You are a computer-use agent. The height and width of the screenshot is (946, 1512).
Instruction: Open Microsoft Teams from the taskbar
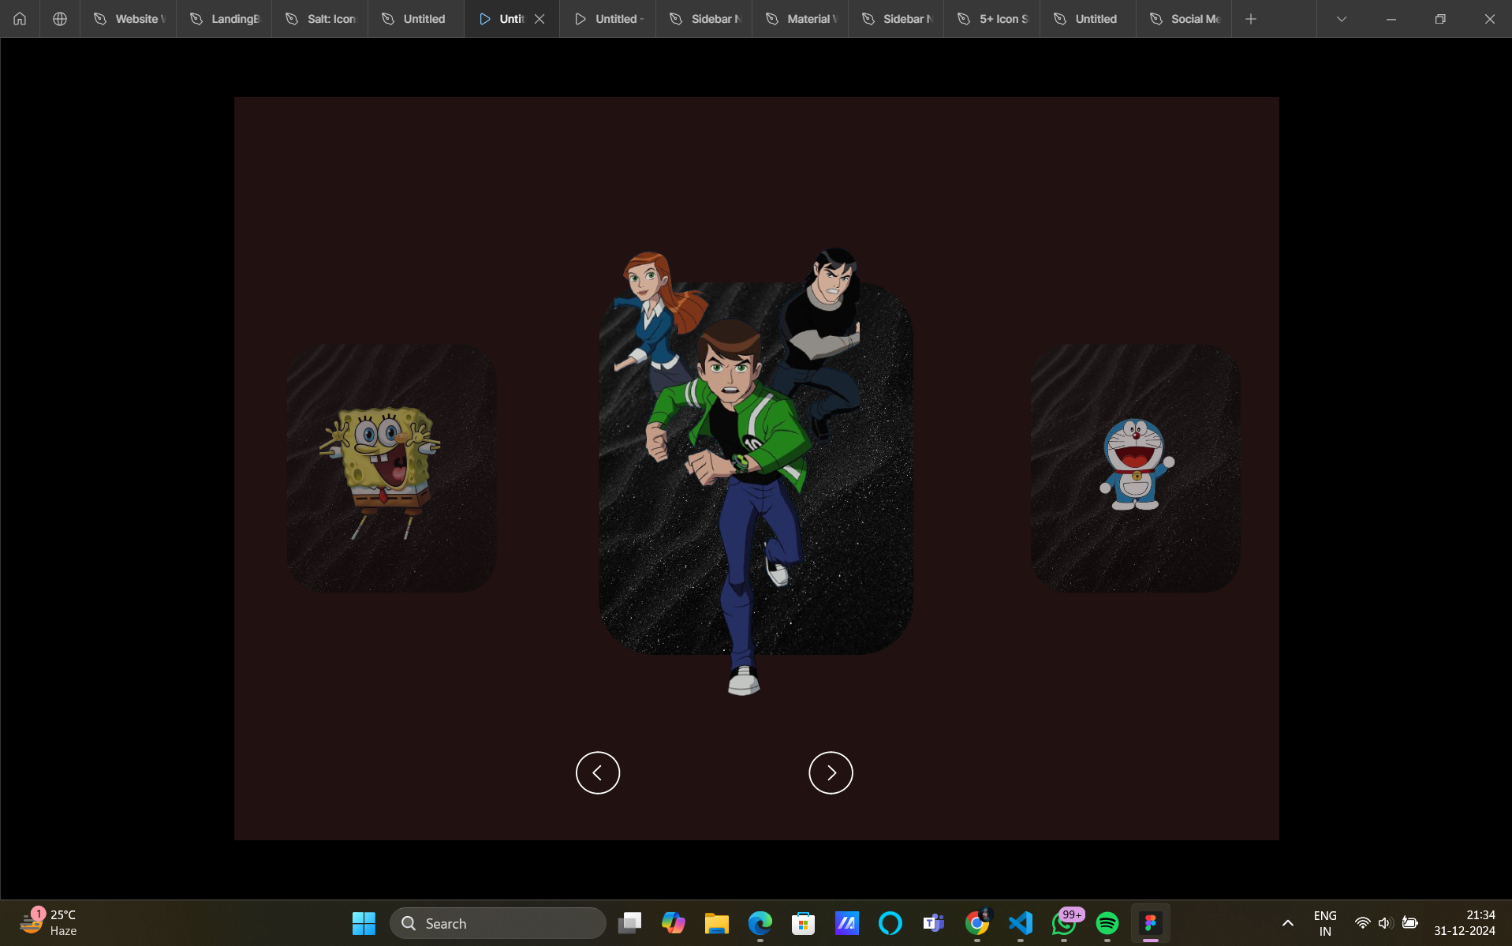tap(933, 923)
